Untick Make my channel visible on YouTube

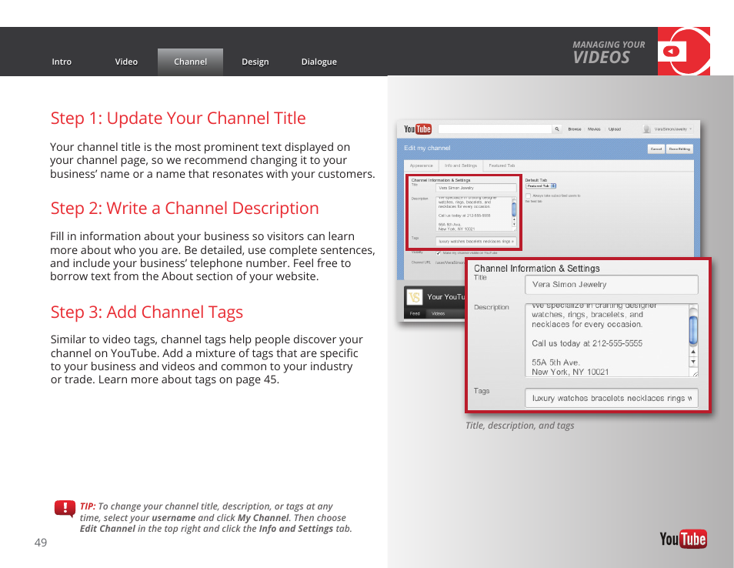click(x=439, y=253)
